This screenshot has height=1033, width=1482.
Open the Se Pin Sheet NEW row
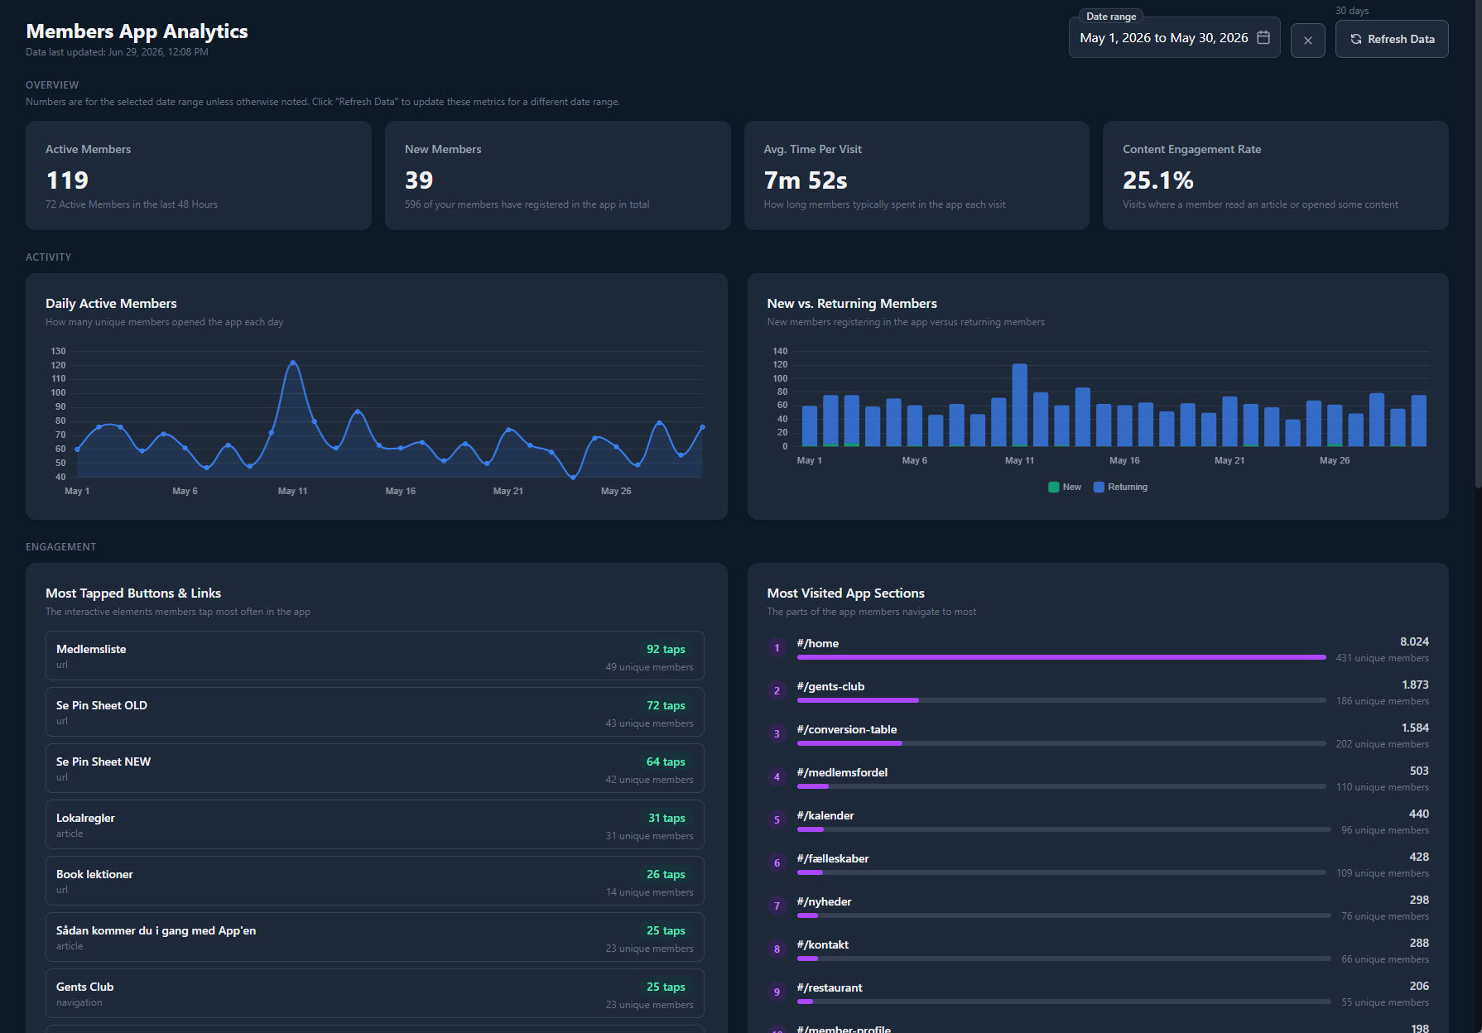(x=375, y=768)
